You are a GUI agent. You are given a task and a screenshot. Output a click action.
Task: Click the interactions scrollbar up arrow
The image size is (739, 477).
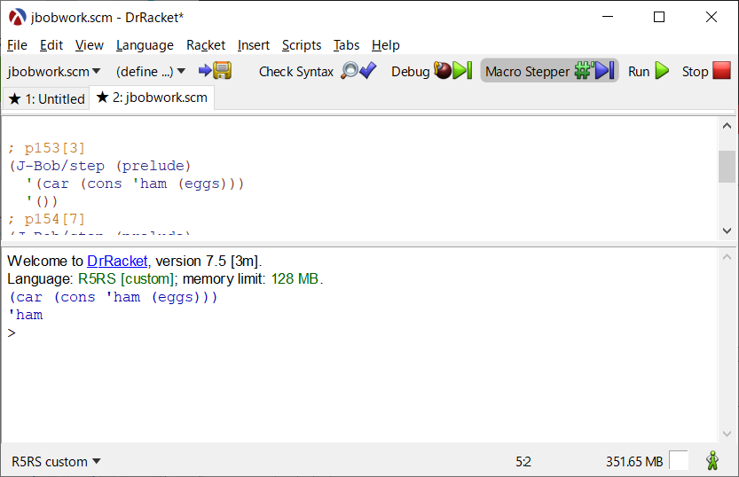point(727,257)
